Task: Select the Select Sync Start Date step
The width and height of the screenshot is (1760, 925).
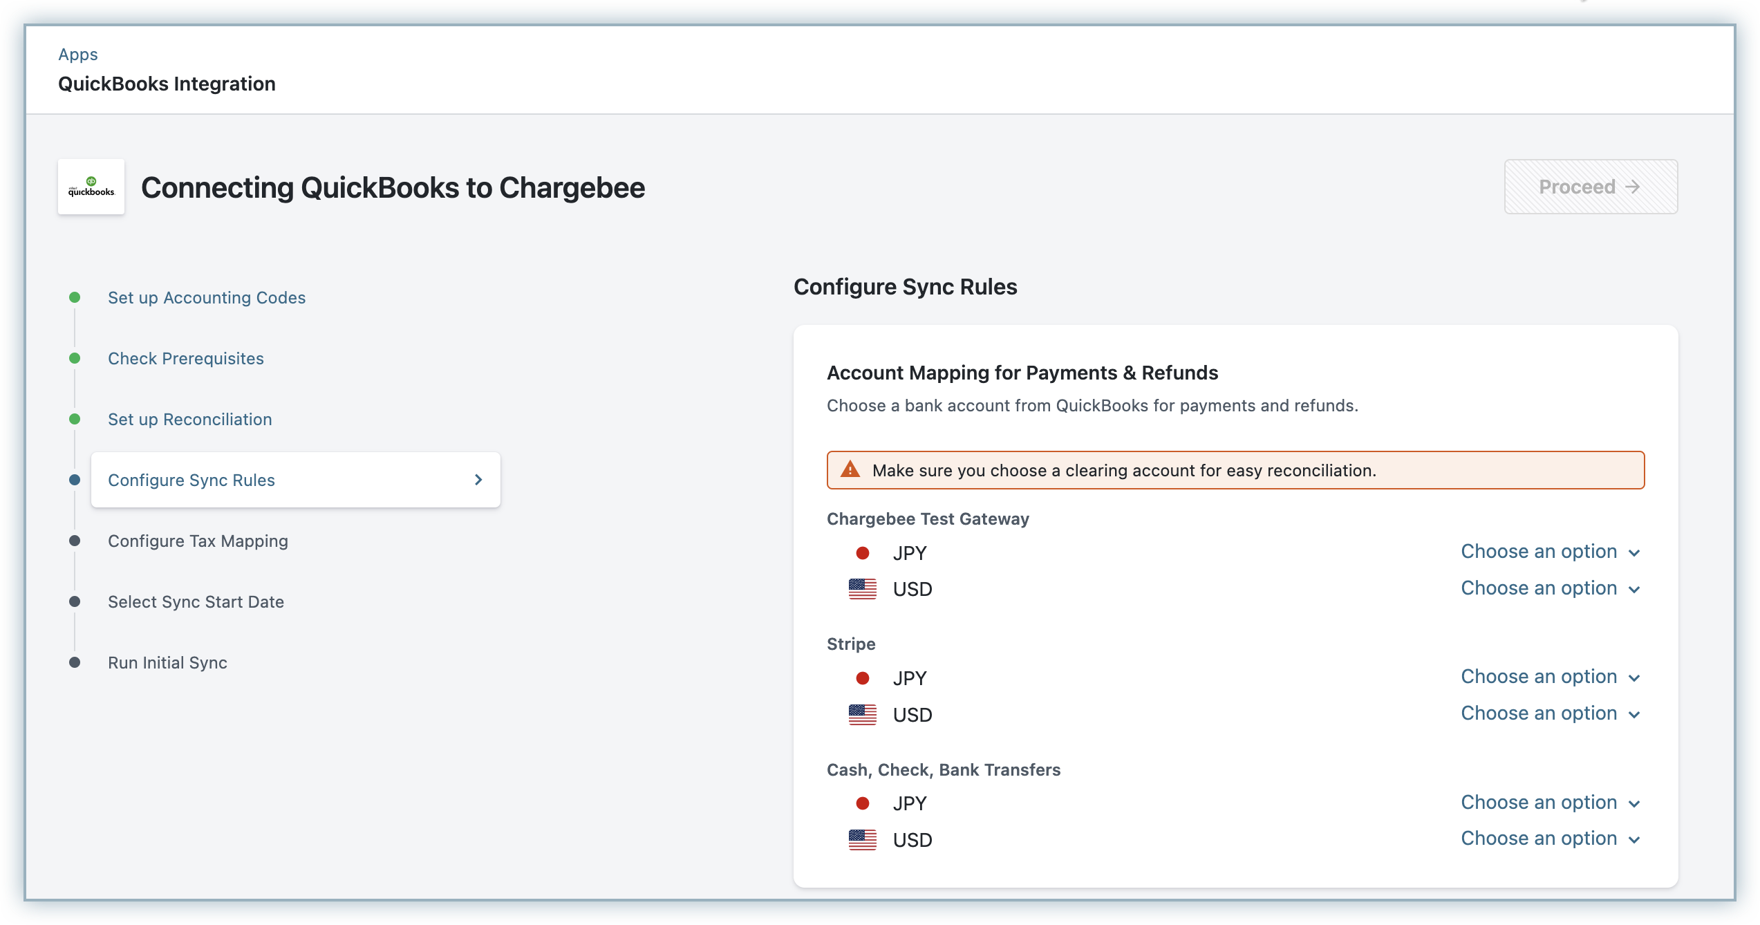Action: click(x=196, y=601)
